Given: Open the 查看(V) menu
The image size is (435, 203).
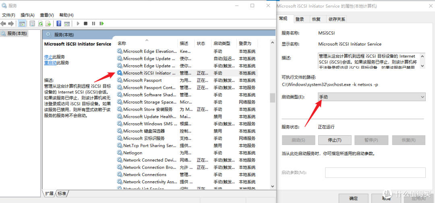Looking at the screenshot, I should pyautogui.click(x=47, y=15).
